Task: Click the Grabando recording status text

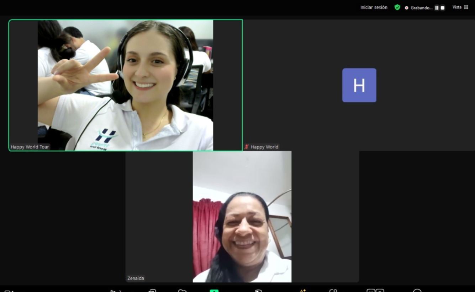Action: (x=421, y=8)
